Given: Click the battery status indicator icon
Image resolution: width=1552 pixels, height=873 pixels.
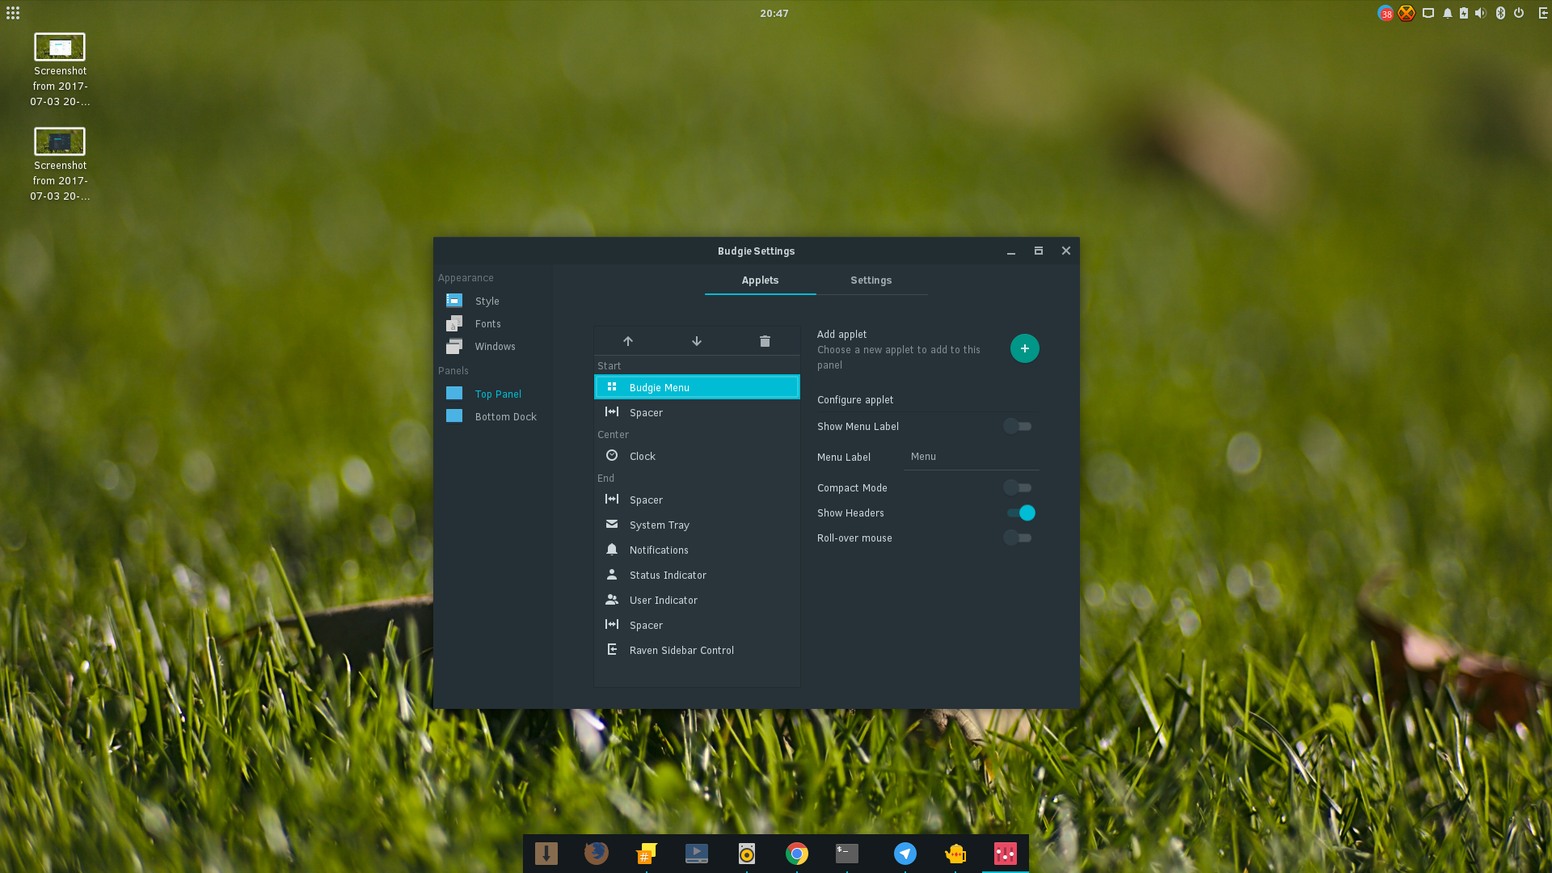Looking at the screenshot, I should click(x=1464, y=13).
